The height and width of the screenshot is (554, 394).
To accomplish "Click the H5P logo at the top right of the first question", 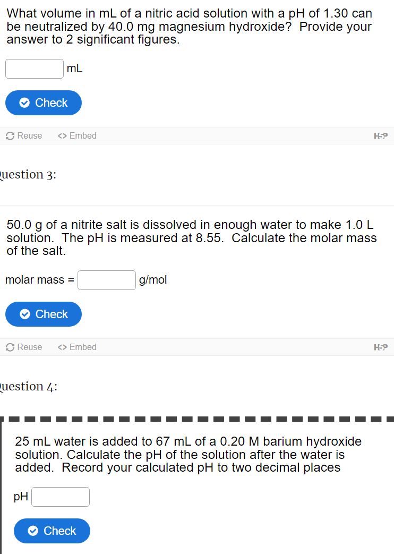I will tap(381, 135).
